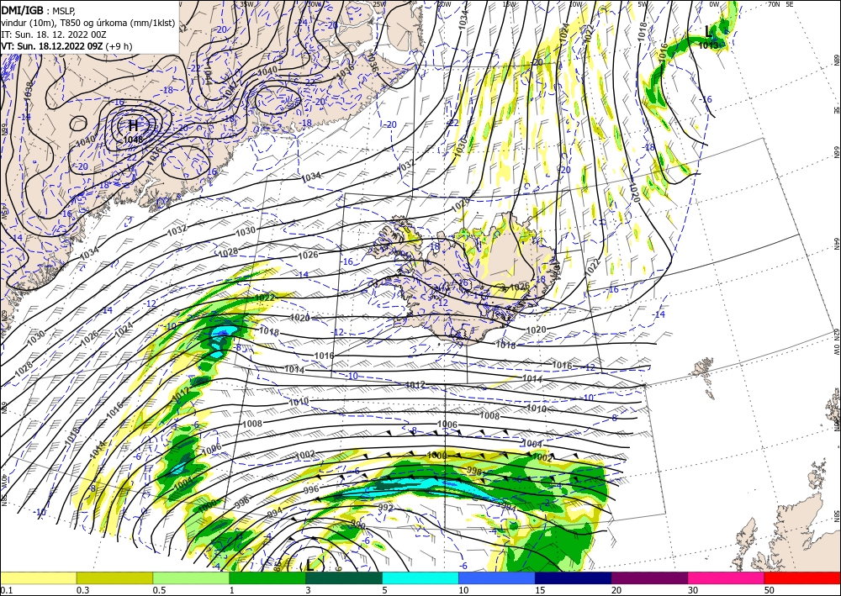Click legend value '30'
Screen dimensions: 841x596
pyautogui.click(x=693, y=590)
